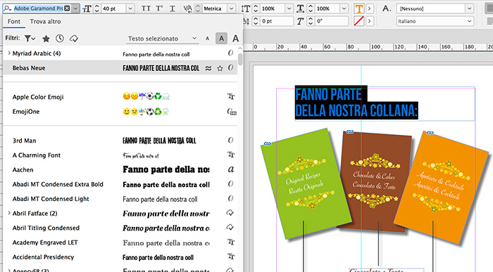Switch to the Trova altro tab
493x272 pixels.
coord(45,21)
